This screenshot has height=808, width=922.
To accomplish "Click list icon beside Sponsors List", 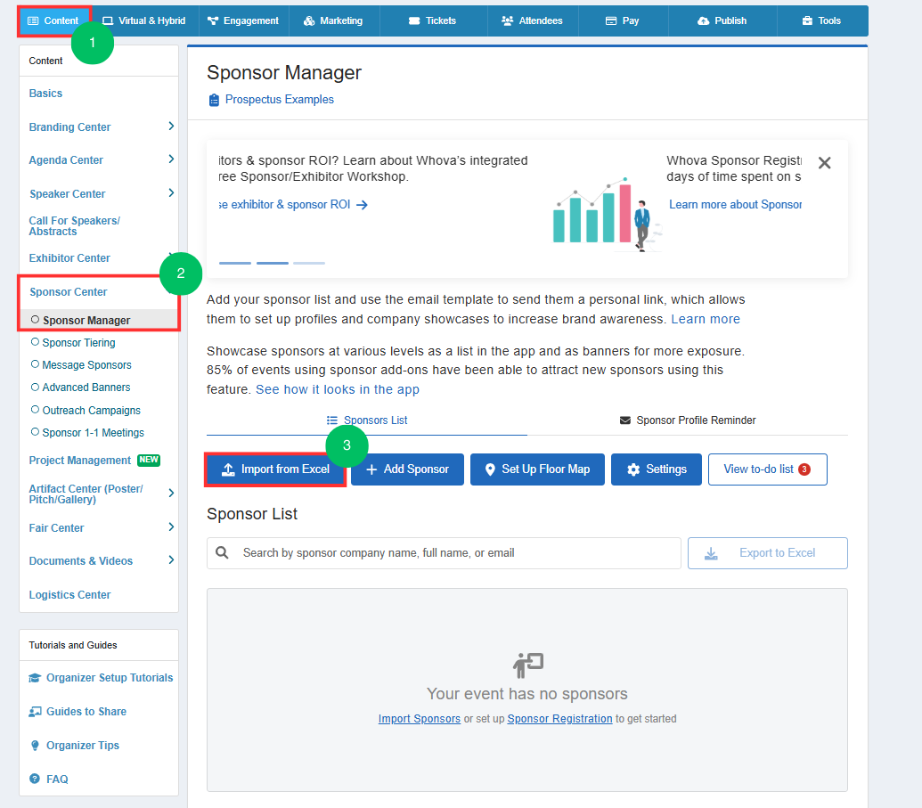I will pos(332,420).
